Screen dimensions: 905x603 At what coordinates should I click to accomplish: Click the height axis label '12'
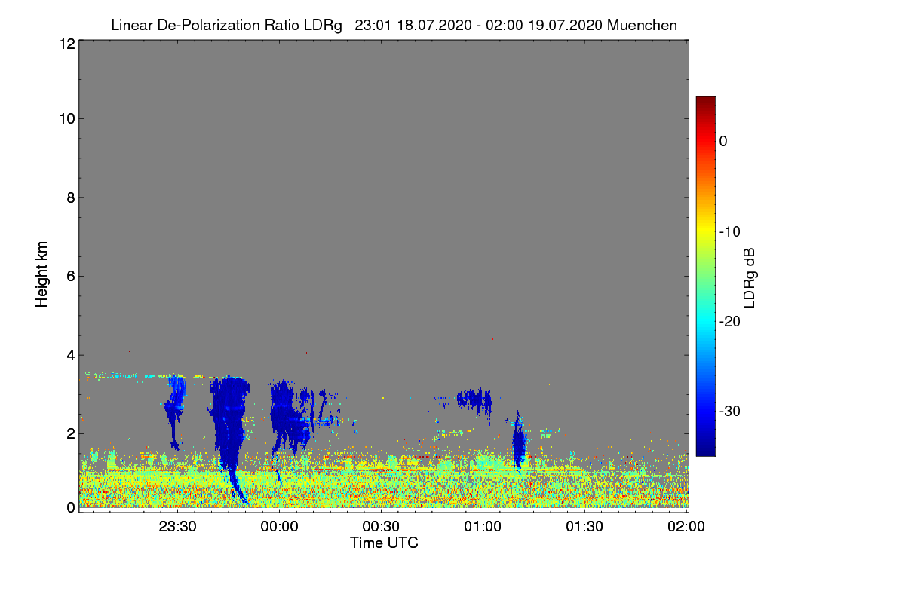[66, 44]
